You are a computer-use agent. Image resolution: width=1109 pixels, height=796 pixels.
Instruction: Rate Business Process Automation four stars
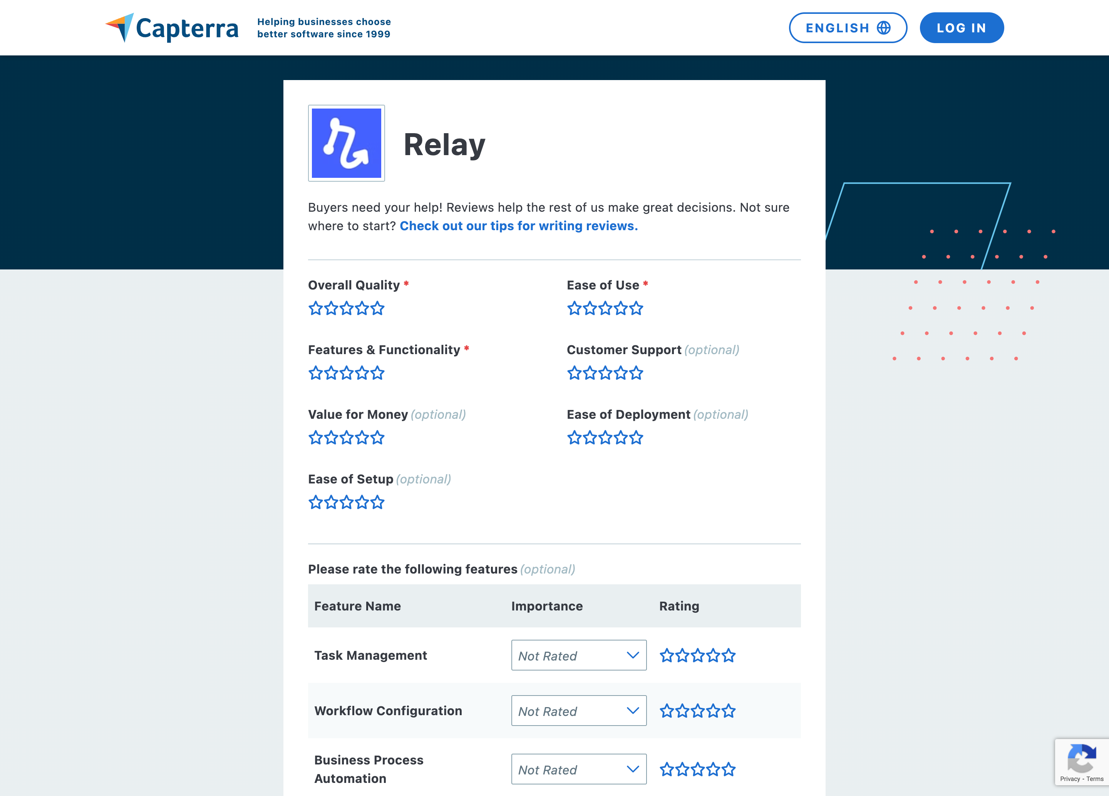point(714,769)
